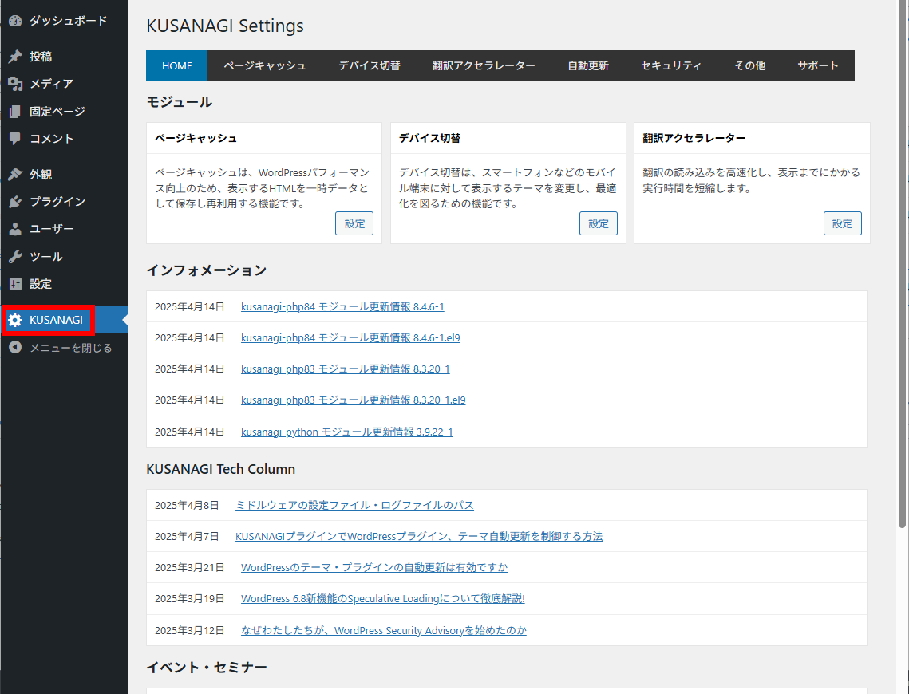
Task: Open the WordPress 6.8 Speculative Loading article link
Action: pos(382,598)
